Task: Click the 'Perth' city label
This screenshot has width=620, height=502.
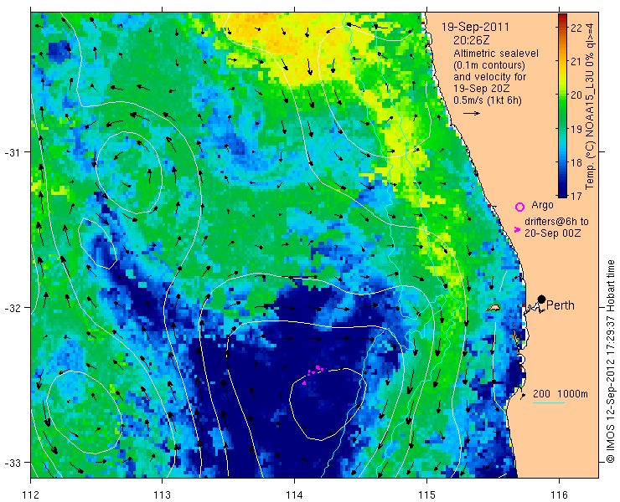Action: [x=560, y=305]
